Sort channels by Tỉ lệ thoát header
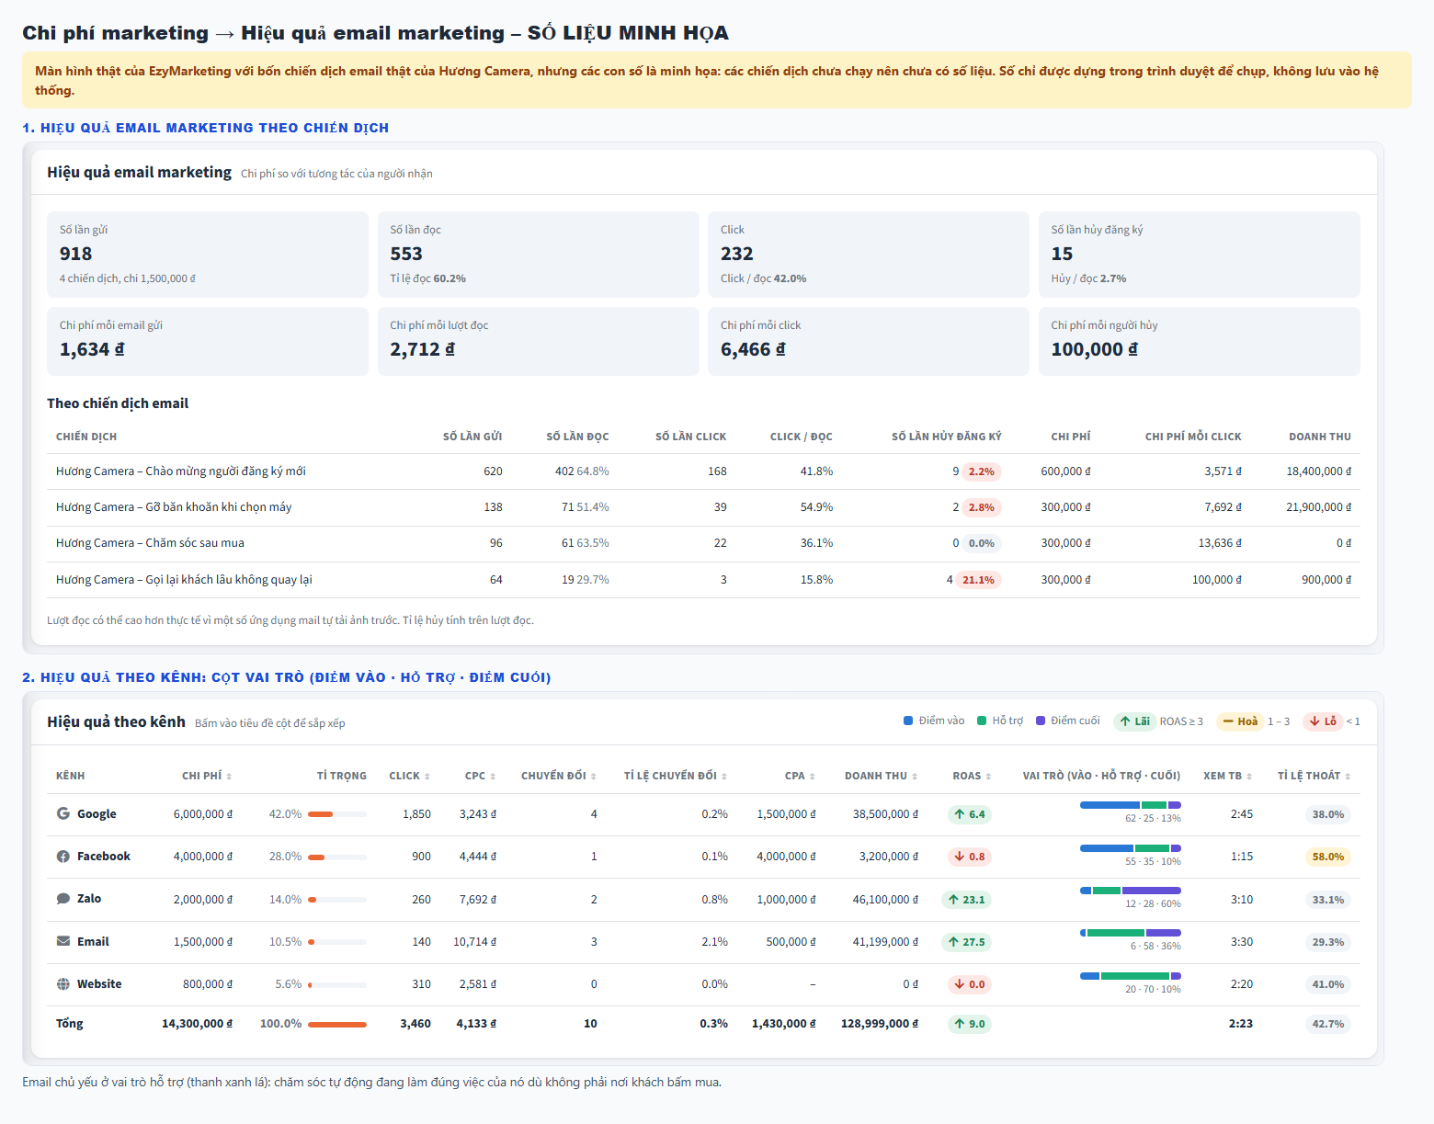 point(1314,776)
